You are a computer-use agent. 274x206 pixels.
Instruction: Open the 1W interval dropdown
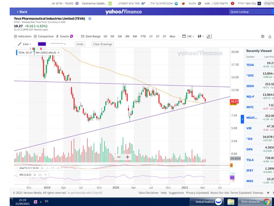point(188,36)
